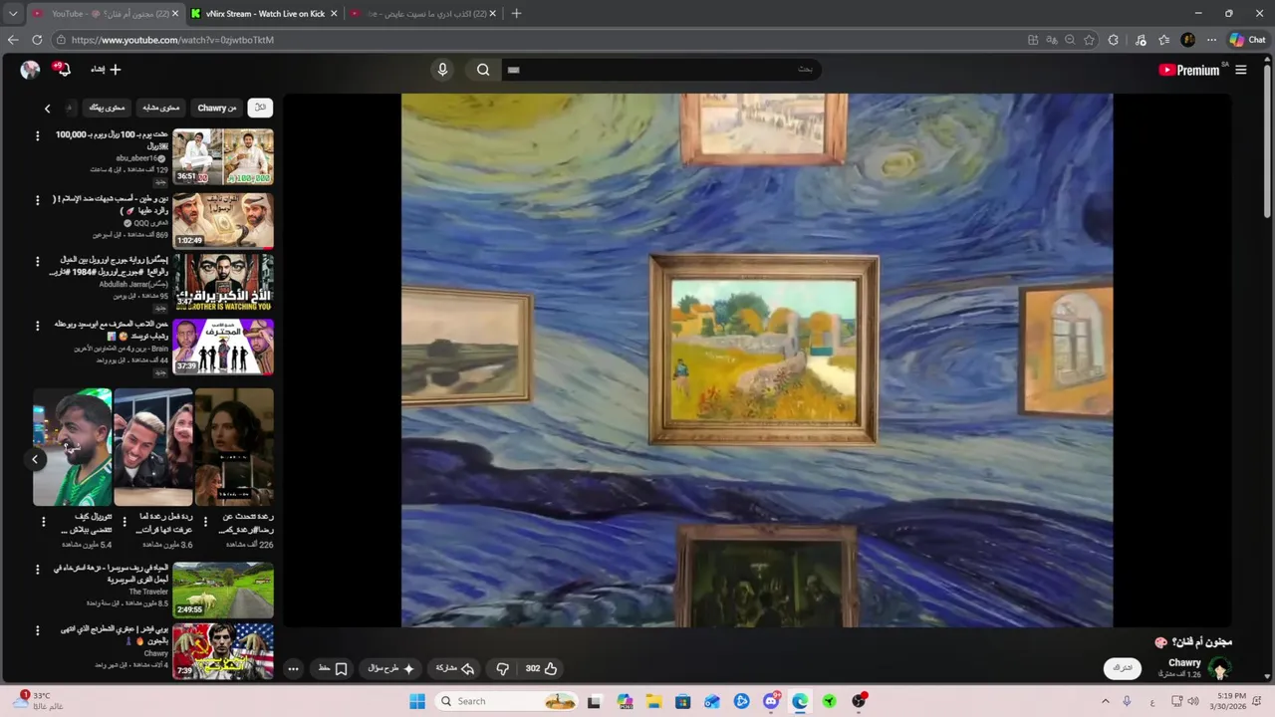Open options for the 3:47 video
1275x717 pixels.
pos(38,261)
